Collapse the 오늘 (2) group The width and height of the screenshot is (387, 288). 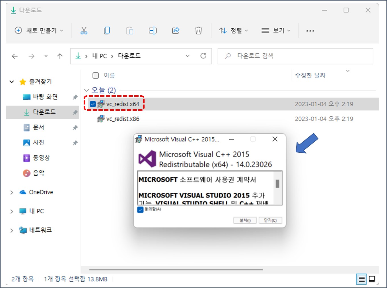click(87, 90)
